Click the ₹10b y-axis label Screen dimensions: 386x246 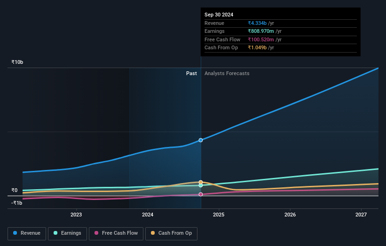tap(17, 62)
